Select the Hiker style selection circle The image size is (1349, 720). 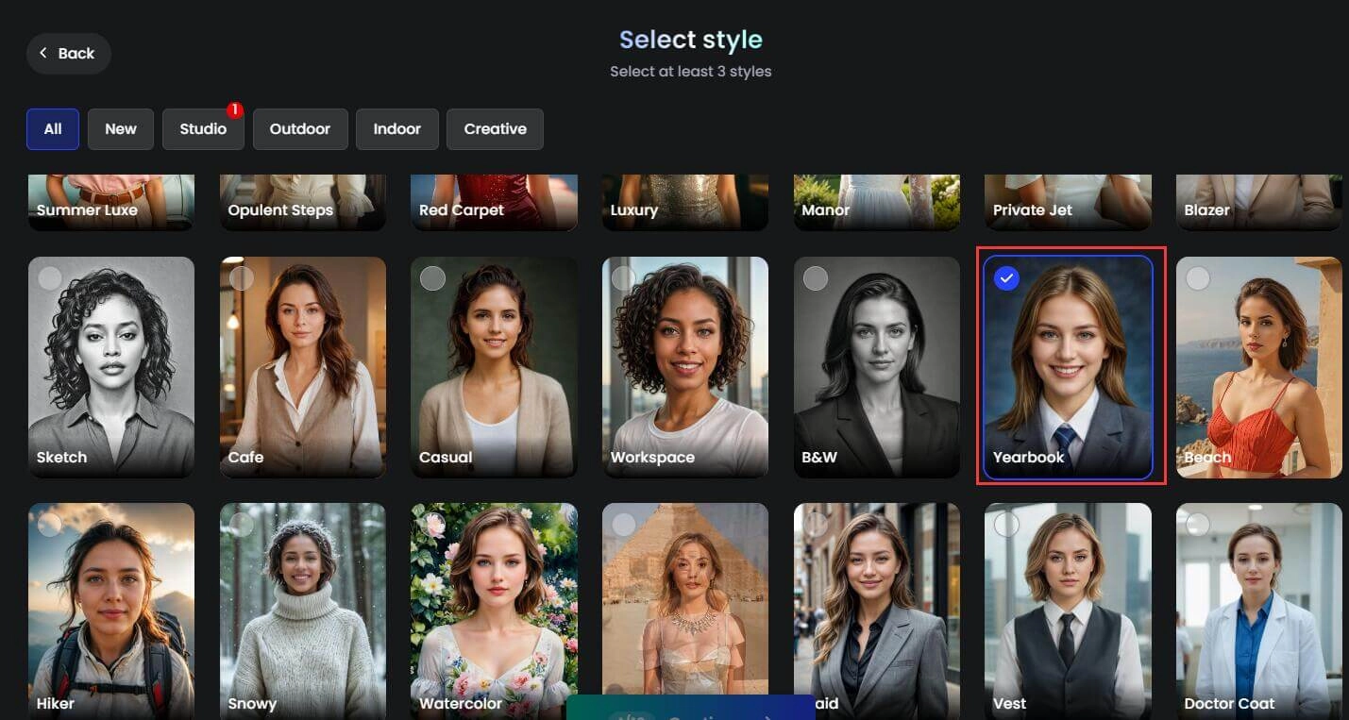pos(50,525)
